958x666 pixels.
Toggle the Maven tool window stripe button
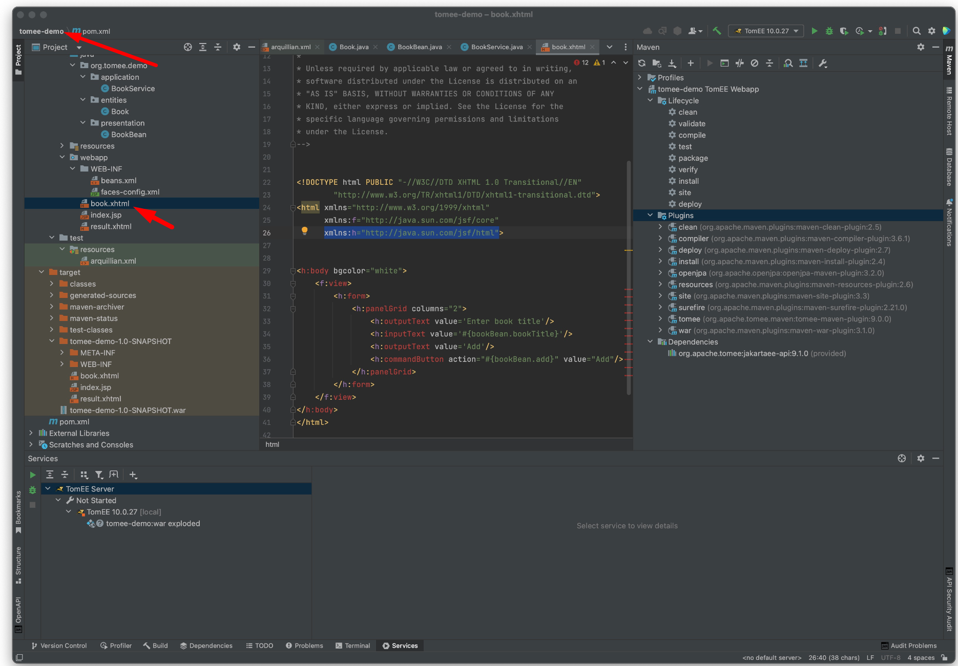pyautogui.click(x=949, y=60)
